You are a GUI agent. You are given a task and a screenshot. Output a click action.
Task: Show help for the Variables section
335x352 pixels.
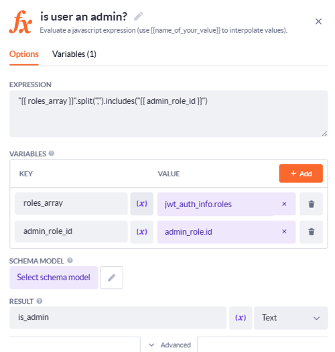point(52,154)
